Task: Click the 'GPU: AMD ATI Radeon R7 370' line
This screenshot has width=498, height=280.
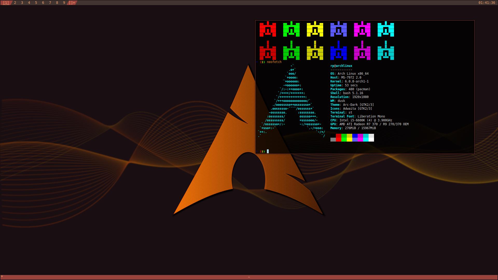Action: click(369, 124)
